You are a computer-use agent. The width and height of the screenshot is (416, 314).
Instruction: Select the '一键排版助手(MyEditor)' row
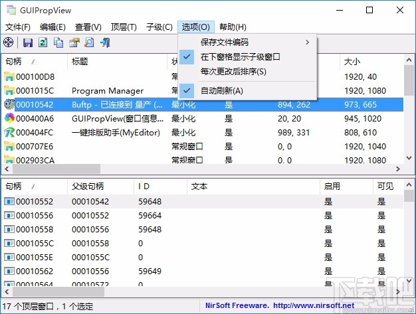point(203,133)
